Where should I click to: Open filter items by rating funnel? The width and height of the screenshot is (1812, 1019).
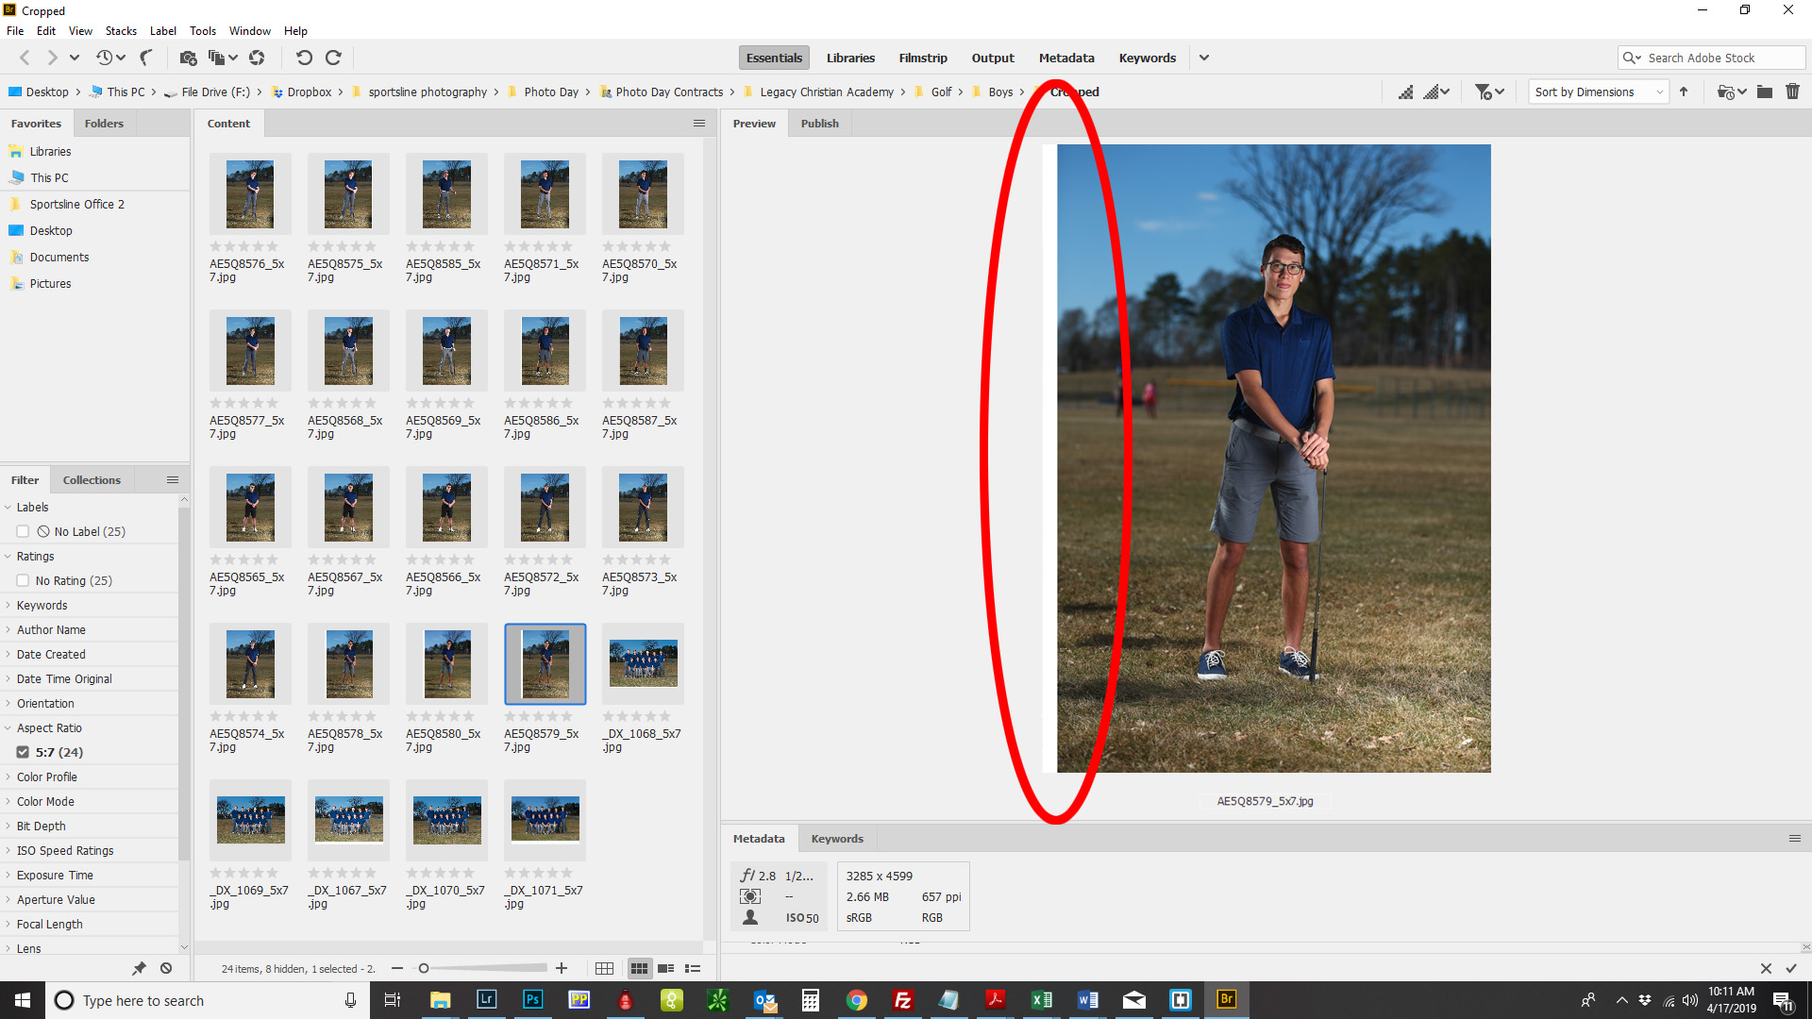pos(1489,92)
